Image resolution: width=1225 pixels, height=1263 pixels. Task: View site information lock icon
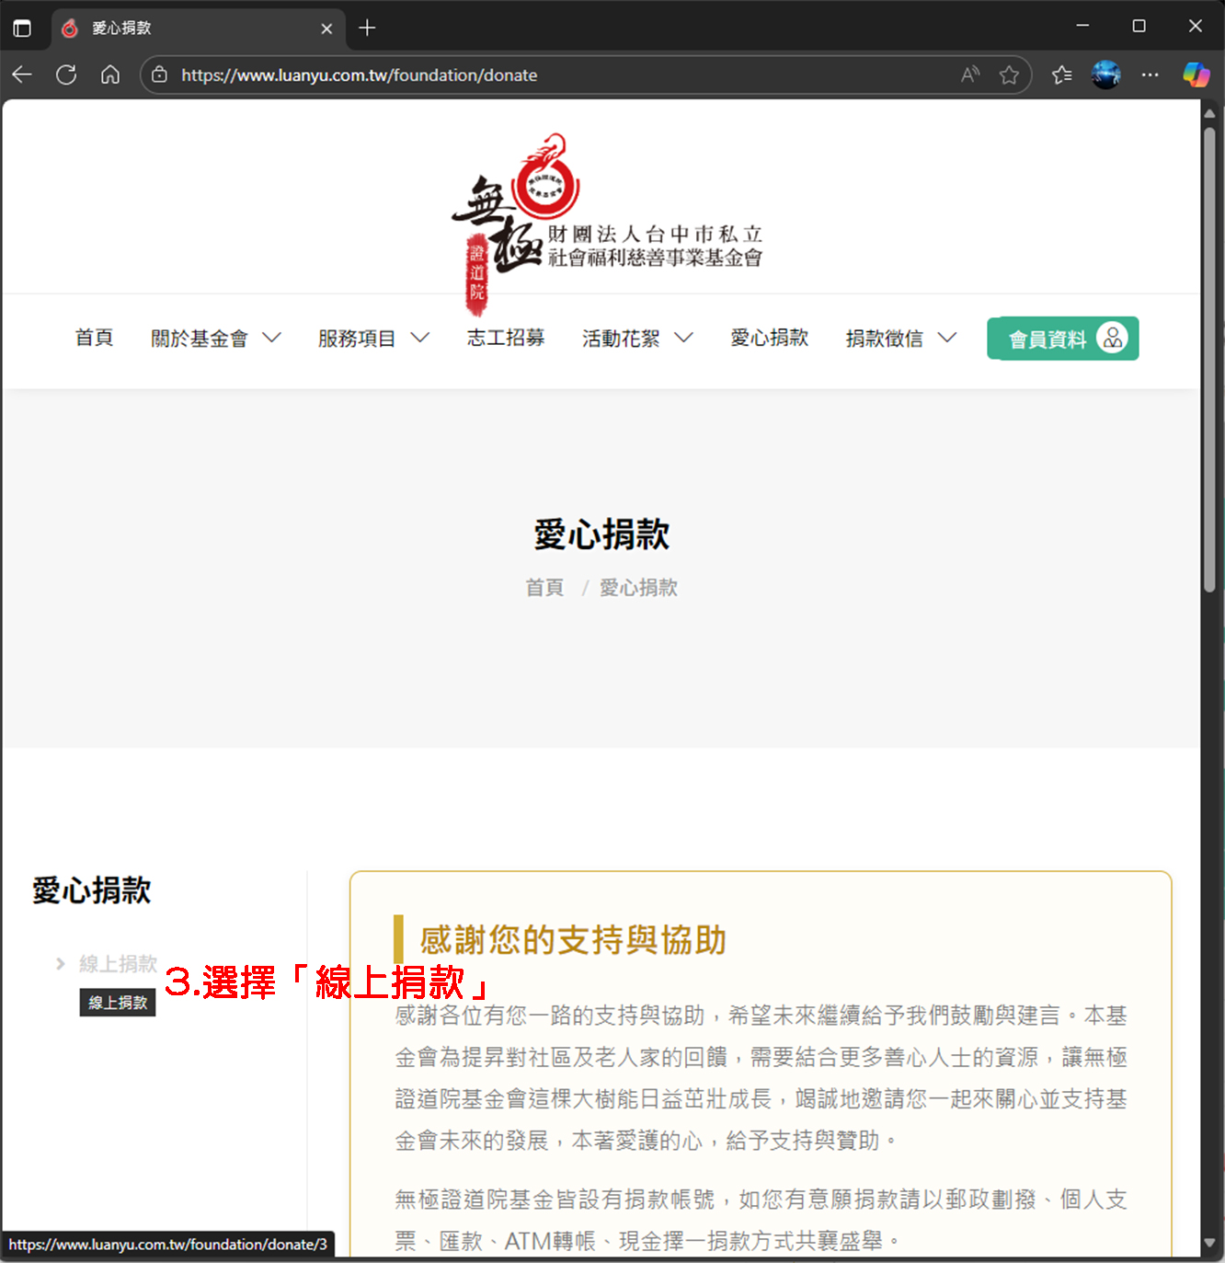(x=159, y=75)
